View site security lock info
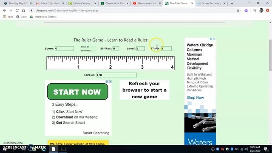The image size is (272, 153). 31,10
